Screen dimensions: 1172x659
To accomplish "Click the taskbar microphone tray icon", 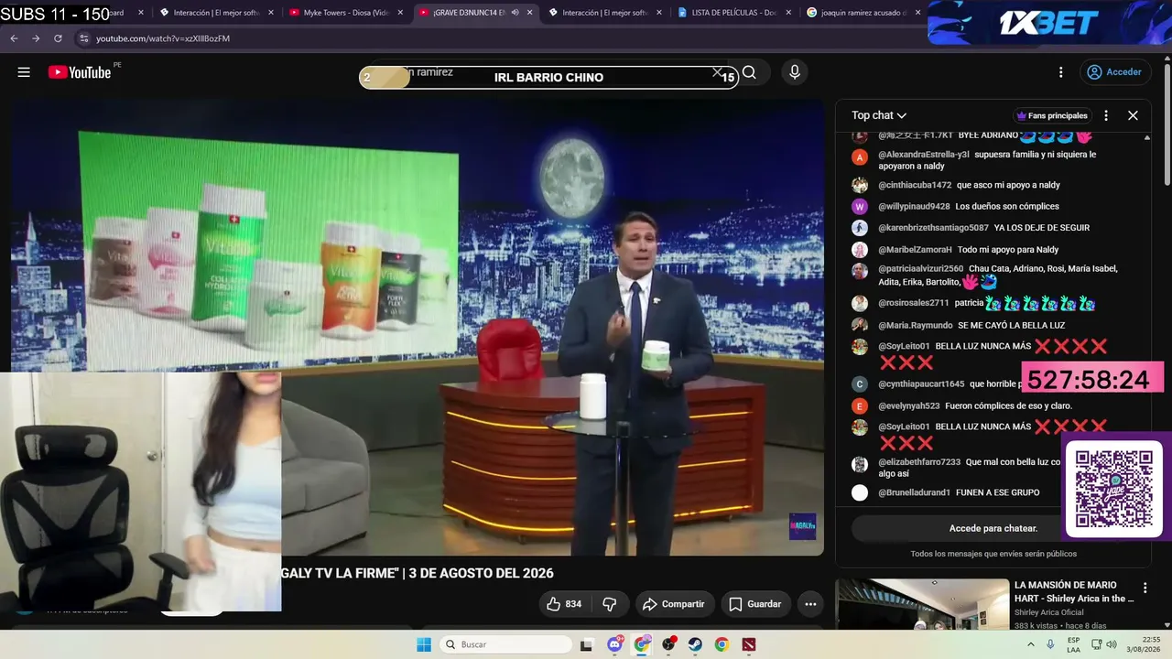I will click(1051, 644).
